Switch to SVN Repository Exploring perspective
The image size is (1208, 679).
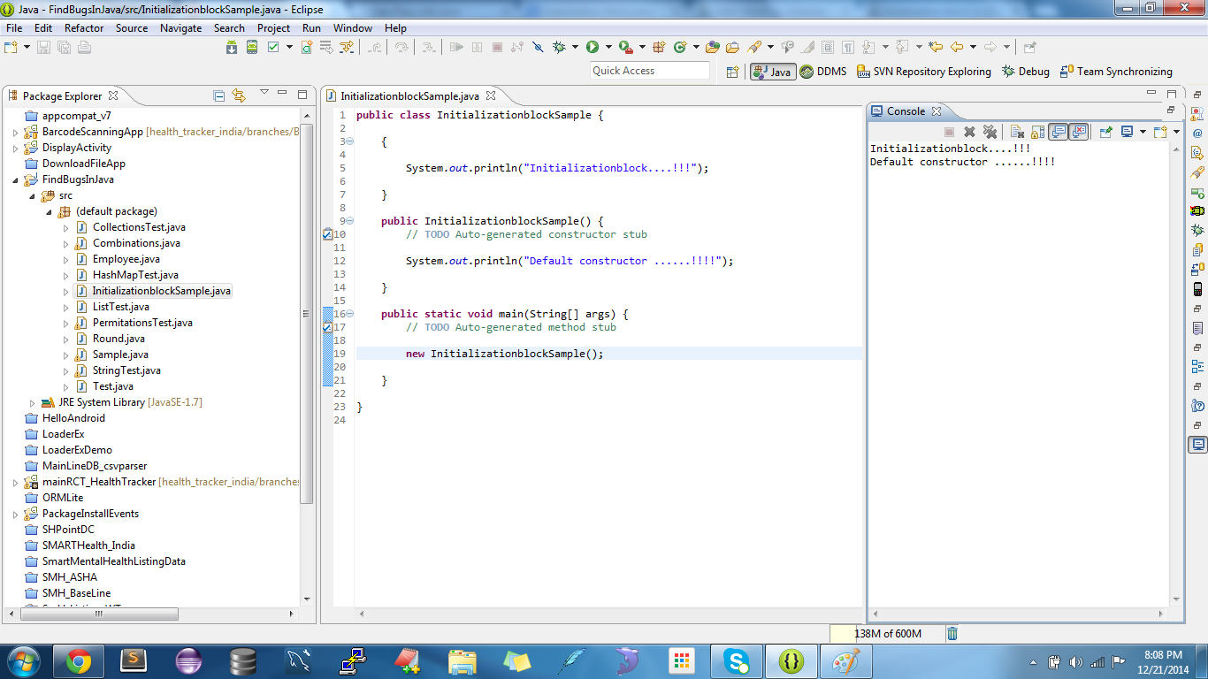[924, 72]
